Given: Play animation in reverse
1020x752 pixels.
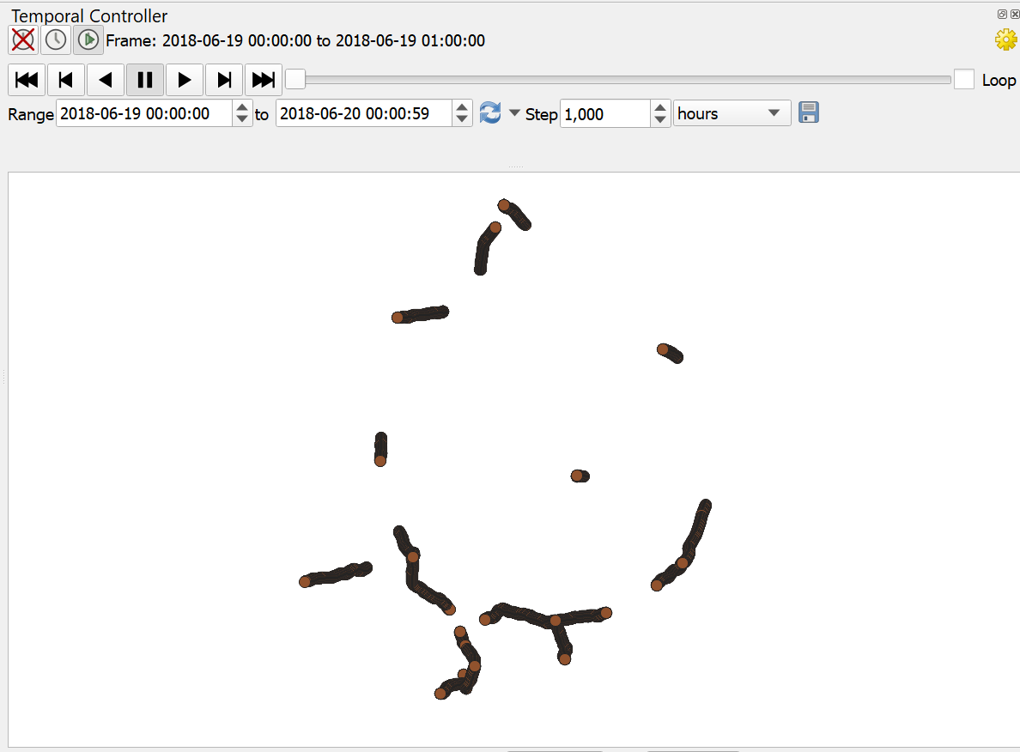Looking at the screenshot, I should click(x=106, y=80).
